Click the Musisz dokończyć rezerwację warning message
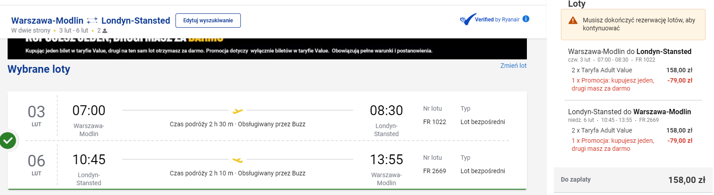The width and height of the screenshot is (714, 195). pos(639,24)
